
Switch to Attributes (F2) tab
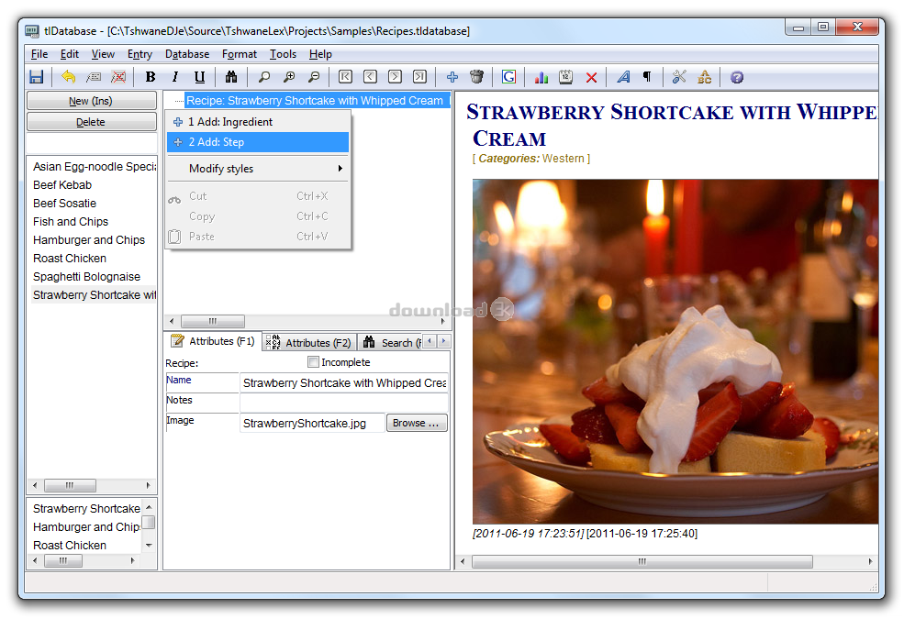(309, 343)
